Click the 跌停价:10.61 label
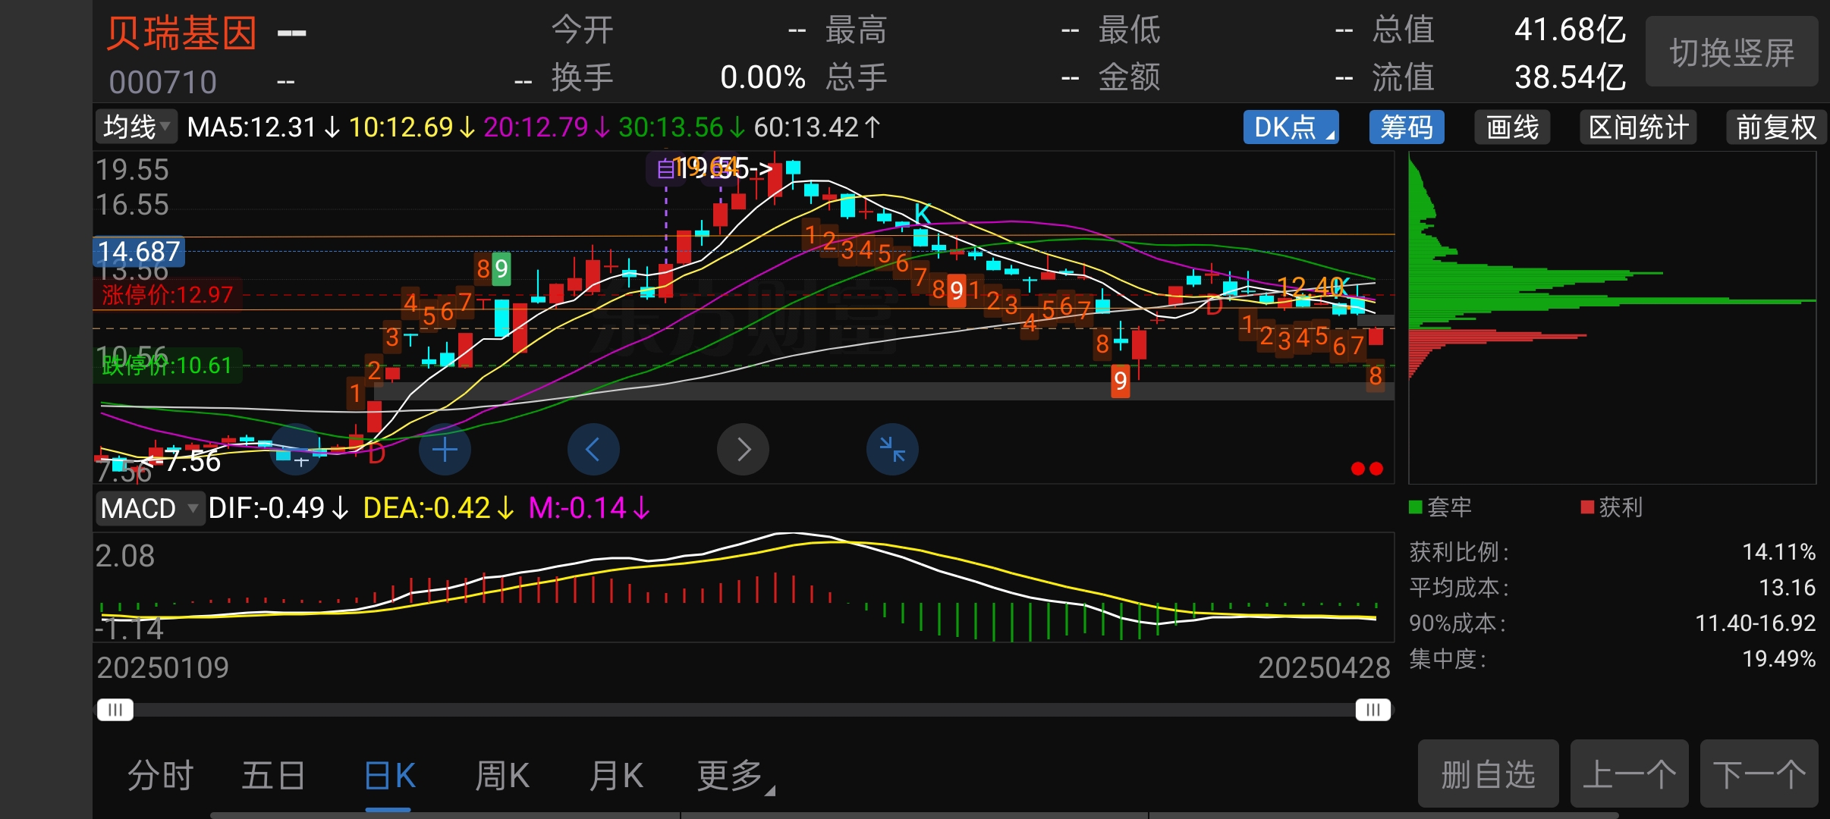 coord(167,366)
